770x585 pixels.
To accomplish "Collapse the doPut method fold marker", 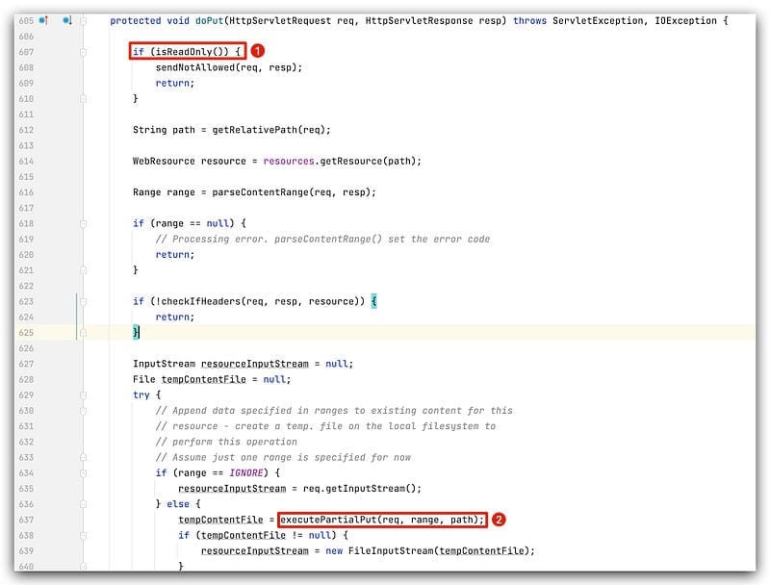I will pyautogui.click(x=84, y=20).
